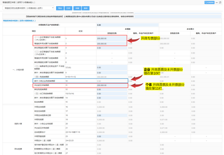The height and width of the screenshot is (155, 224).
Task: Click the 本期数 column header
Action: 127,29
